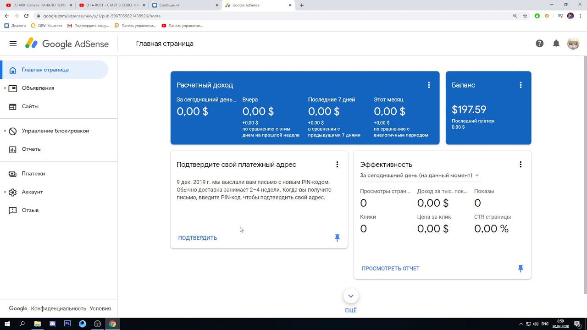Click the ПОДТВЕРДИТЬ link
The image size is (587, 330).
[x=198, y=238]
